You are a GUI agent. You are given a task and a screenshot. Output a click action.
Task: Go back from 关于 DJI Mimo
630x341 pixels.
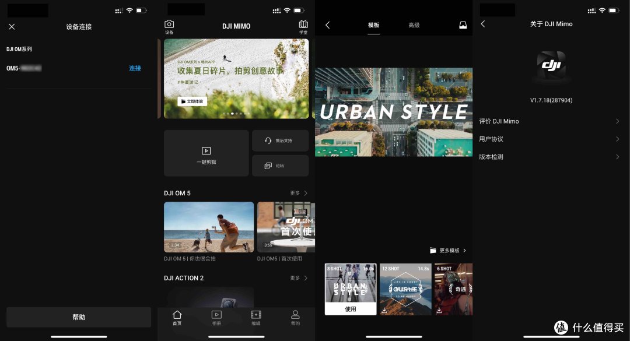coord(483,24)
